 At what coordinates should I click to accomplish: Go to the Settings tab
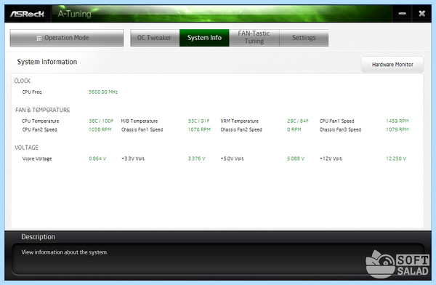[304, 38]
